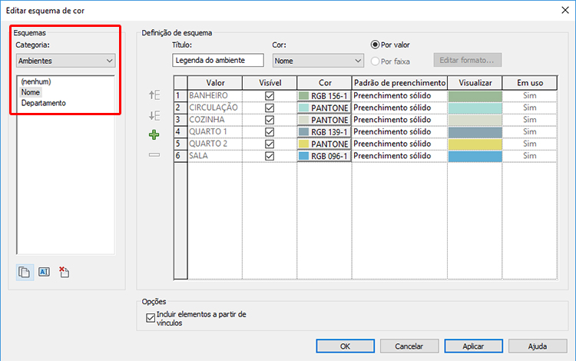Toggle visibility checkbox for BANHEIRO
This screenshot has width=576, height=361.
click(270, 96)
